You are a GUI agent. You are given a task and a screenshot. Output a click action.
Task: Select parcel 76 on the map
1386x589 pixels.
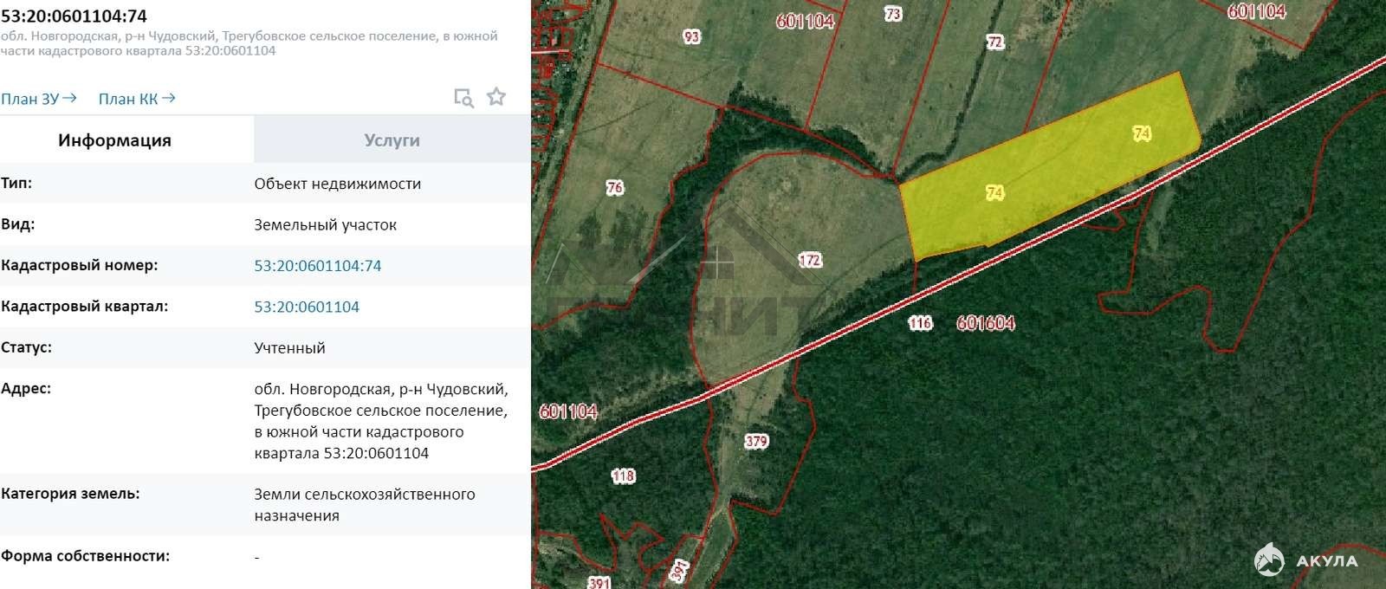pos(615,187)
